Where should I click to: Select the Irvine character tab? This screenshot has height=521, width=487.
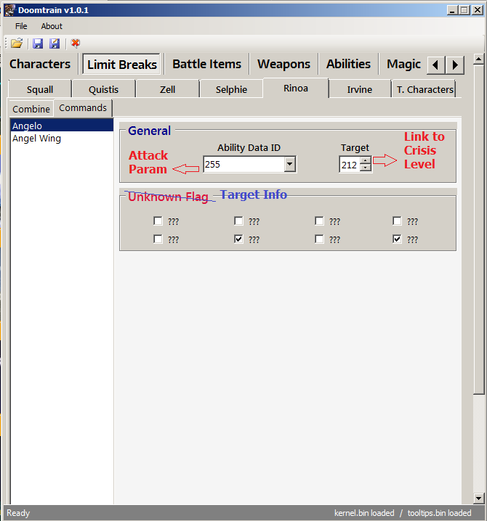360,89
